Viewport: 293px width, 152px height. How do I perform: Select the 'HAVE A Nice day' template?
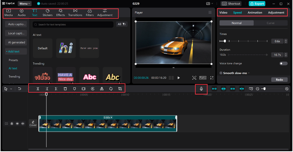point(66,76)
